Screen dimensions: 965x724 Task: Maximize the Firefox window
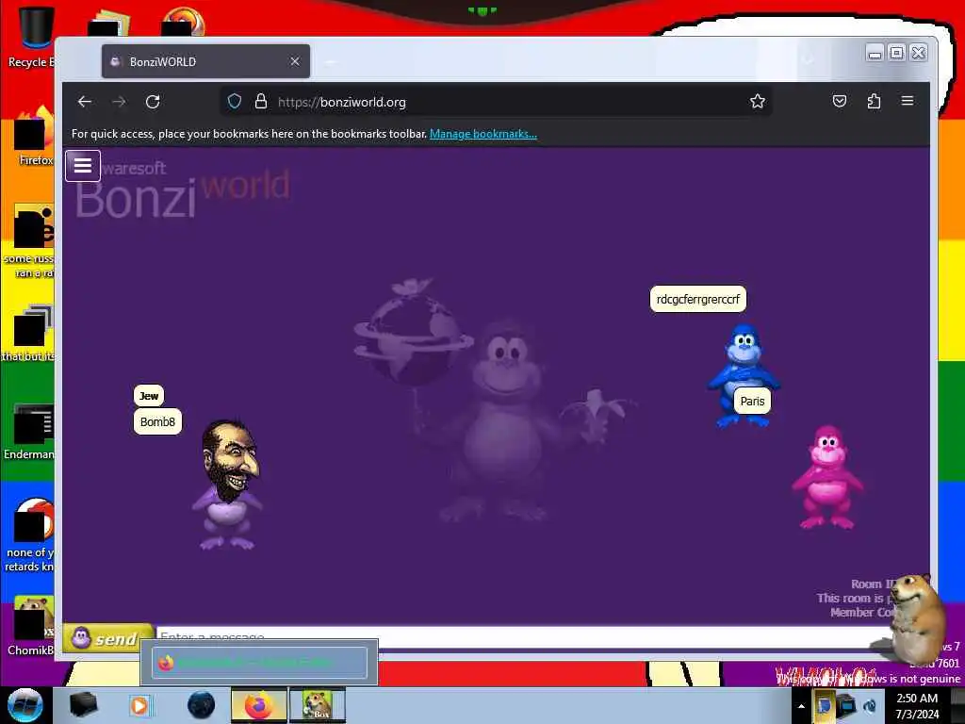coord(897,53)
